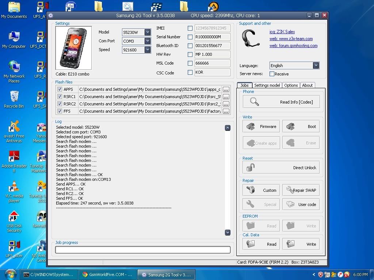Uncheck the FFS flash file checkbox
Viewport: 374px width, 280px height.
(x=60, y=111)
